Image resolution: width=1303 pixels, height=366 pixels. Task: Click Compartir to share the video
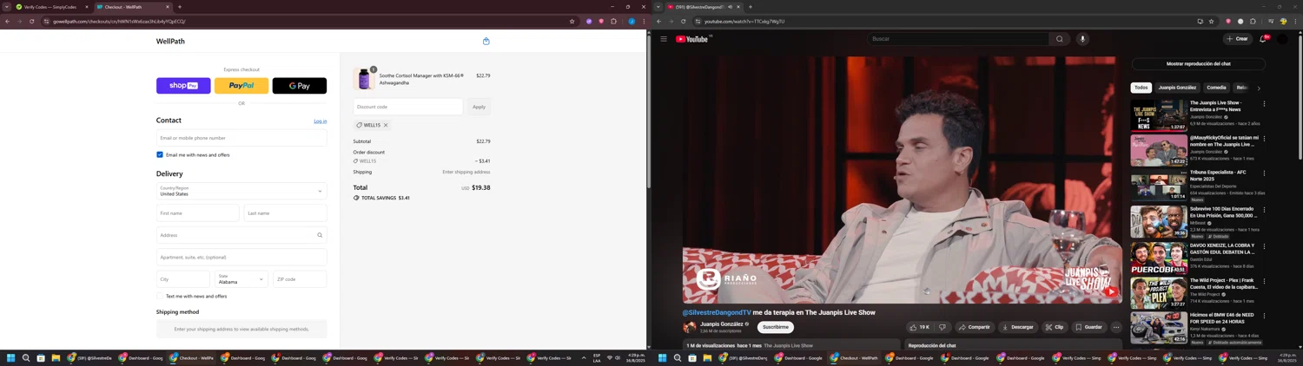click(975, 327)
